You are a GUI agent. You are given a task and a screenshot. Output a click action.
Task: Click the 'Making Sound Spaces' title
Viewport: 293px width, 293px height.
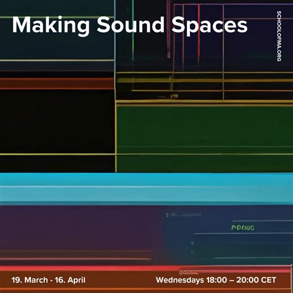(130, 26)
